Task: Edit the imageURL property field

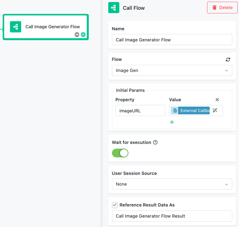Action: [140, 111]
